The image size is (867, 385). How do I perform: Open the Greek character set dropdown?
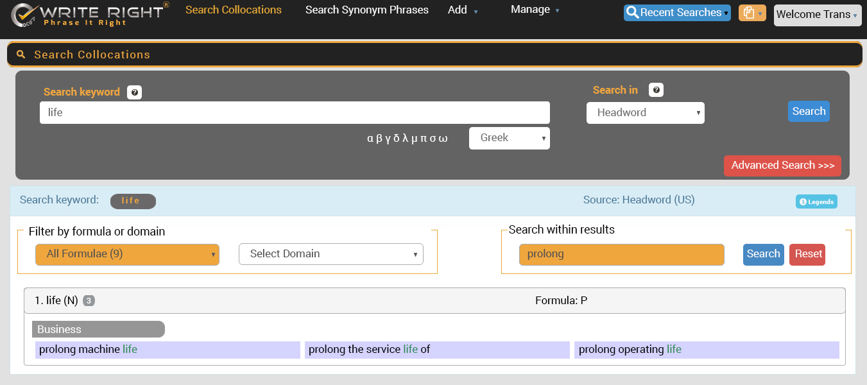point(509,138)
